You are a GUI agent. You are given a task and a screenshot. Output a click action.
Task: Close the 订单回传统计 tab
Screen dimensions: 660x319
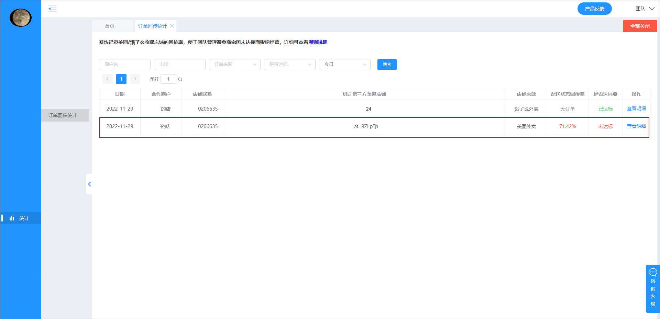tap(172, 26)
